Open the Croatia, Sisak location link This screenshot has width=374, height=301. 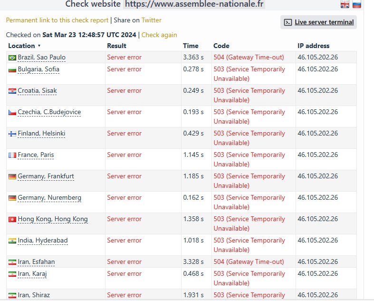point(37,91)
